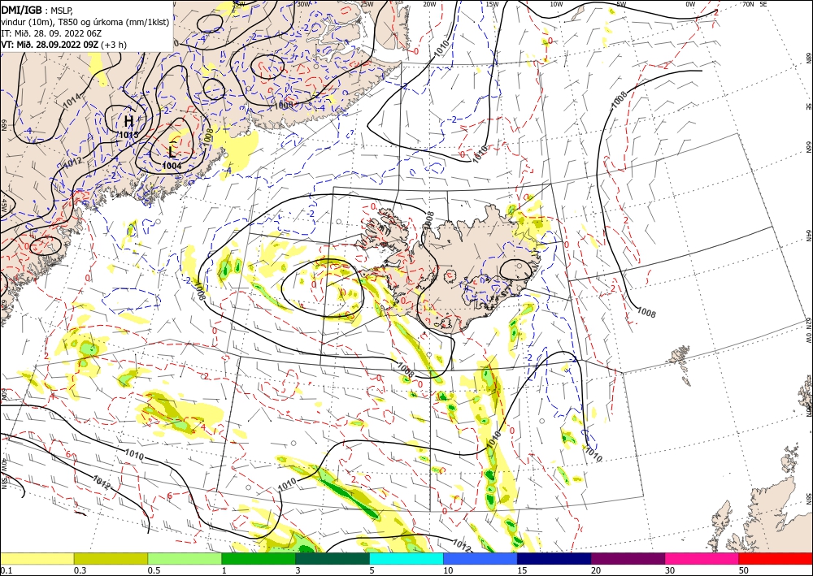Click the '5W' longitude label
This screenshot has height=576, width=813.
pyautogui.click(x=622, y=4)
